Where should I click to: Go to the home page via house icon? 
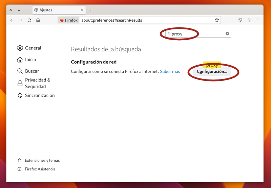[x=38, y=20]
